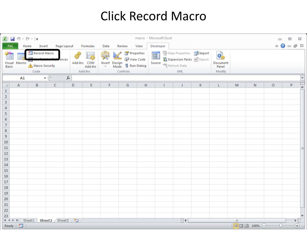Switch to the Data tab
Screen dimensions: 307x230
tap(106, 46)
